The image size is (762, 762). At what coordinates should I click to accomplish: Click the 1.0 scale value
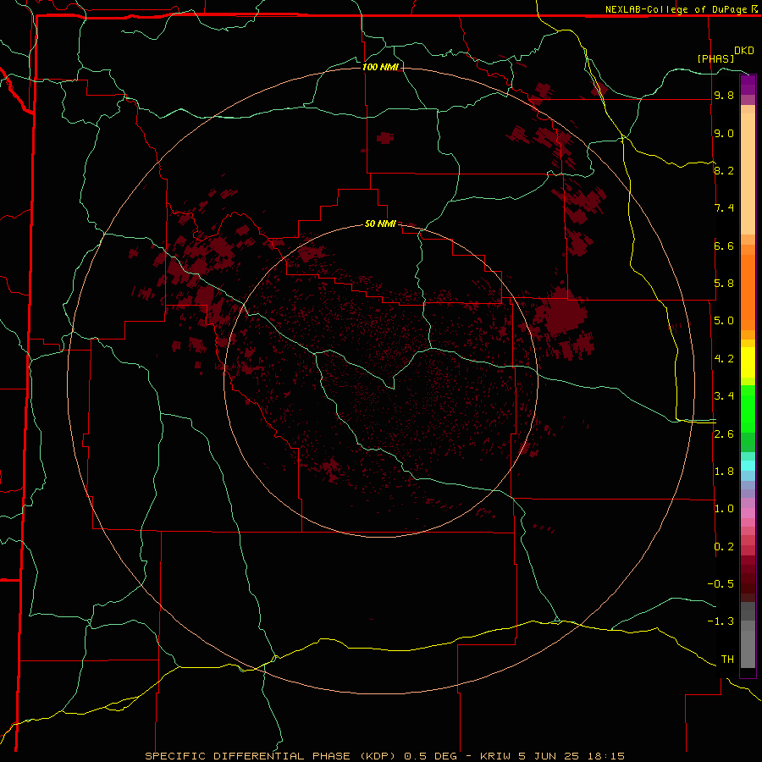point(724,509)
